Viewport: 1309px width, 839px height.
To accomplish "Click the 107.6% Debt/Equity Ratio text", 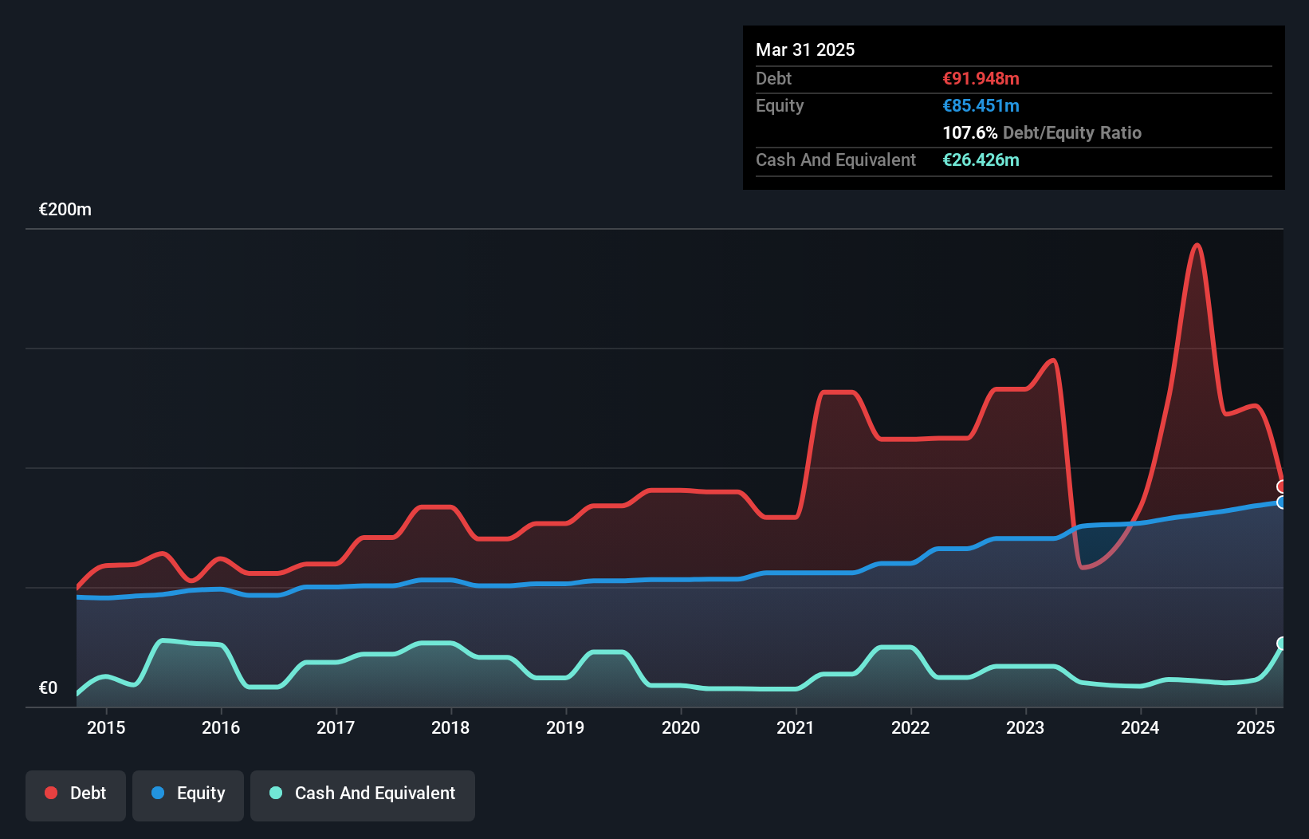I will (x=1042, y=132).
